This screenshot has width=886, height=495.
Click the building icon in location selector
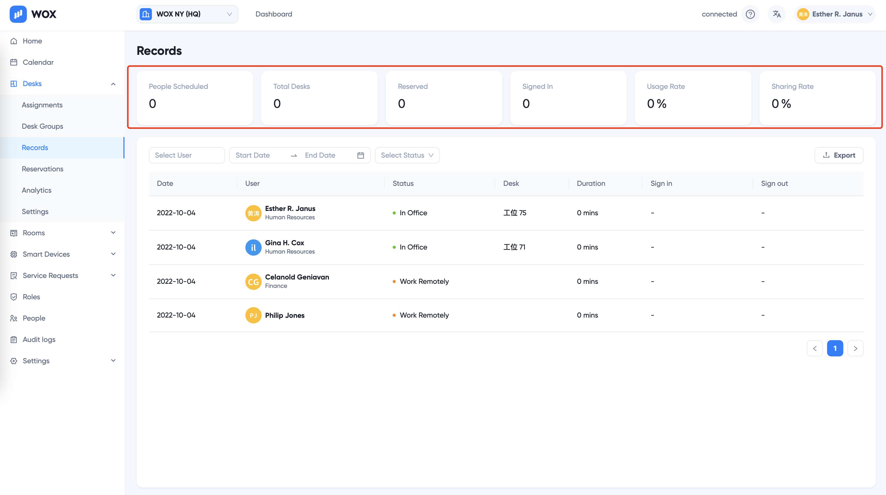point(146,14)
